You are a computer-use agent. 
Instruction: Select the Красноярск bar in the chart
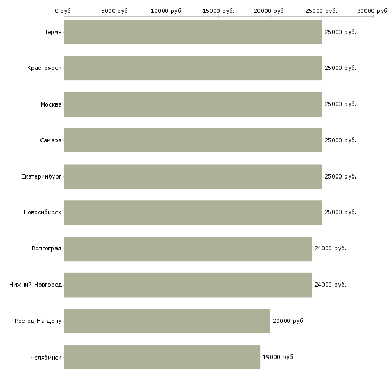193,68
